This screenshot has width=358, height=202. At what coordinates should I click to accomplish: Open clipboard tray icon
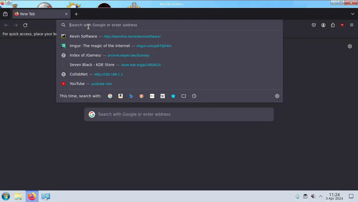tap(305, 196)
